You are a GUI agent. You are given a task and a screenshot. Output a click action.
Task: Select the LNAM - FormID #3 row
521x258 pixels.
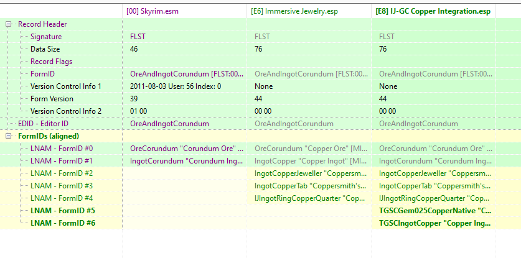(x=260, y=186)
